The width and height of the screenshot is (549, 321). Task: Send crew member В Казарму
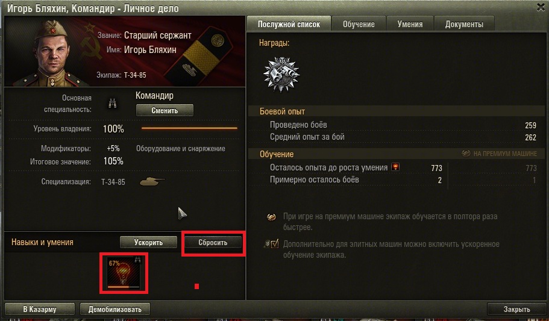40,309
